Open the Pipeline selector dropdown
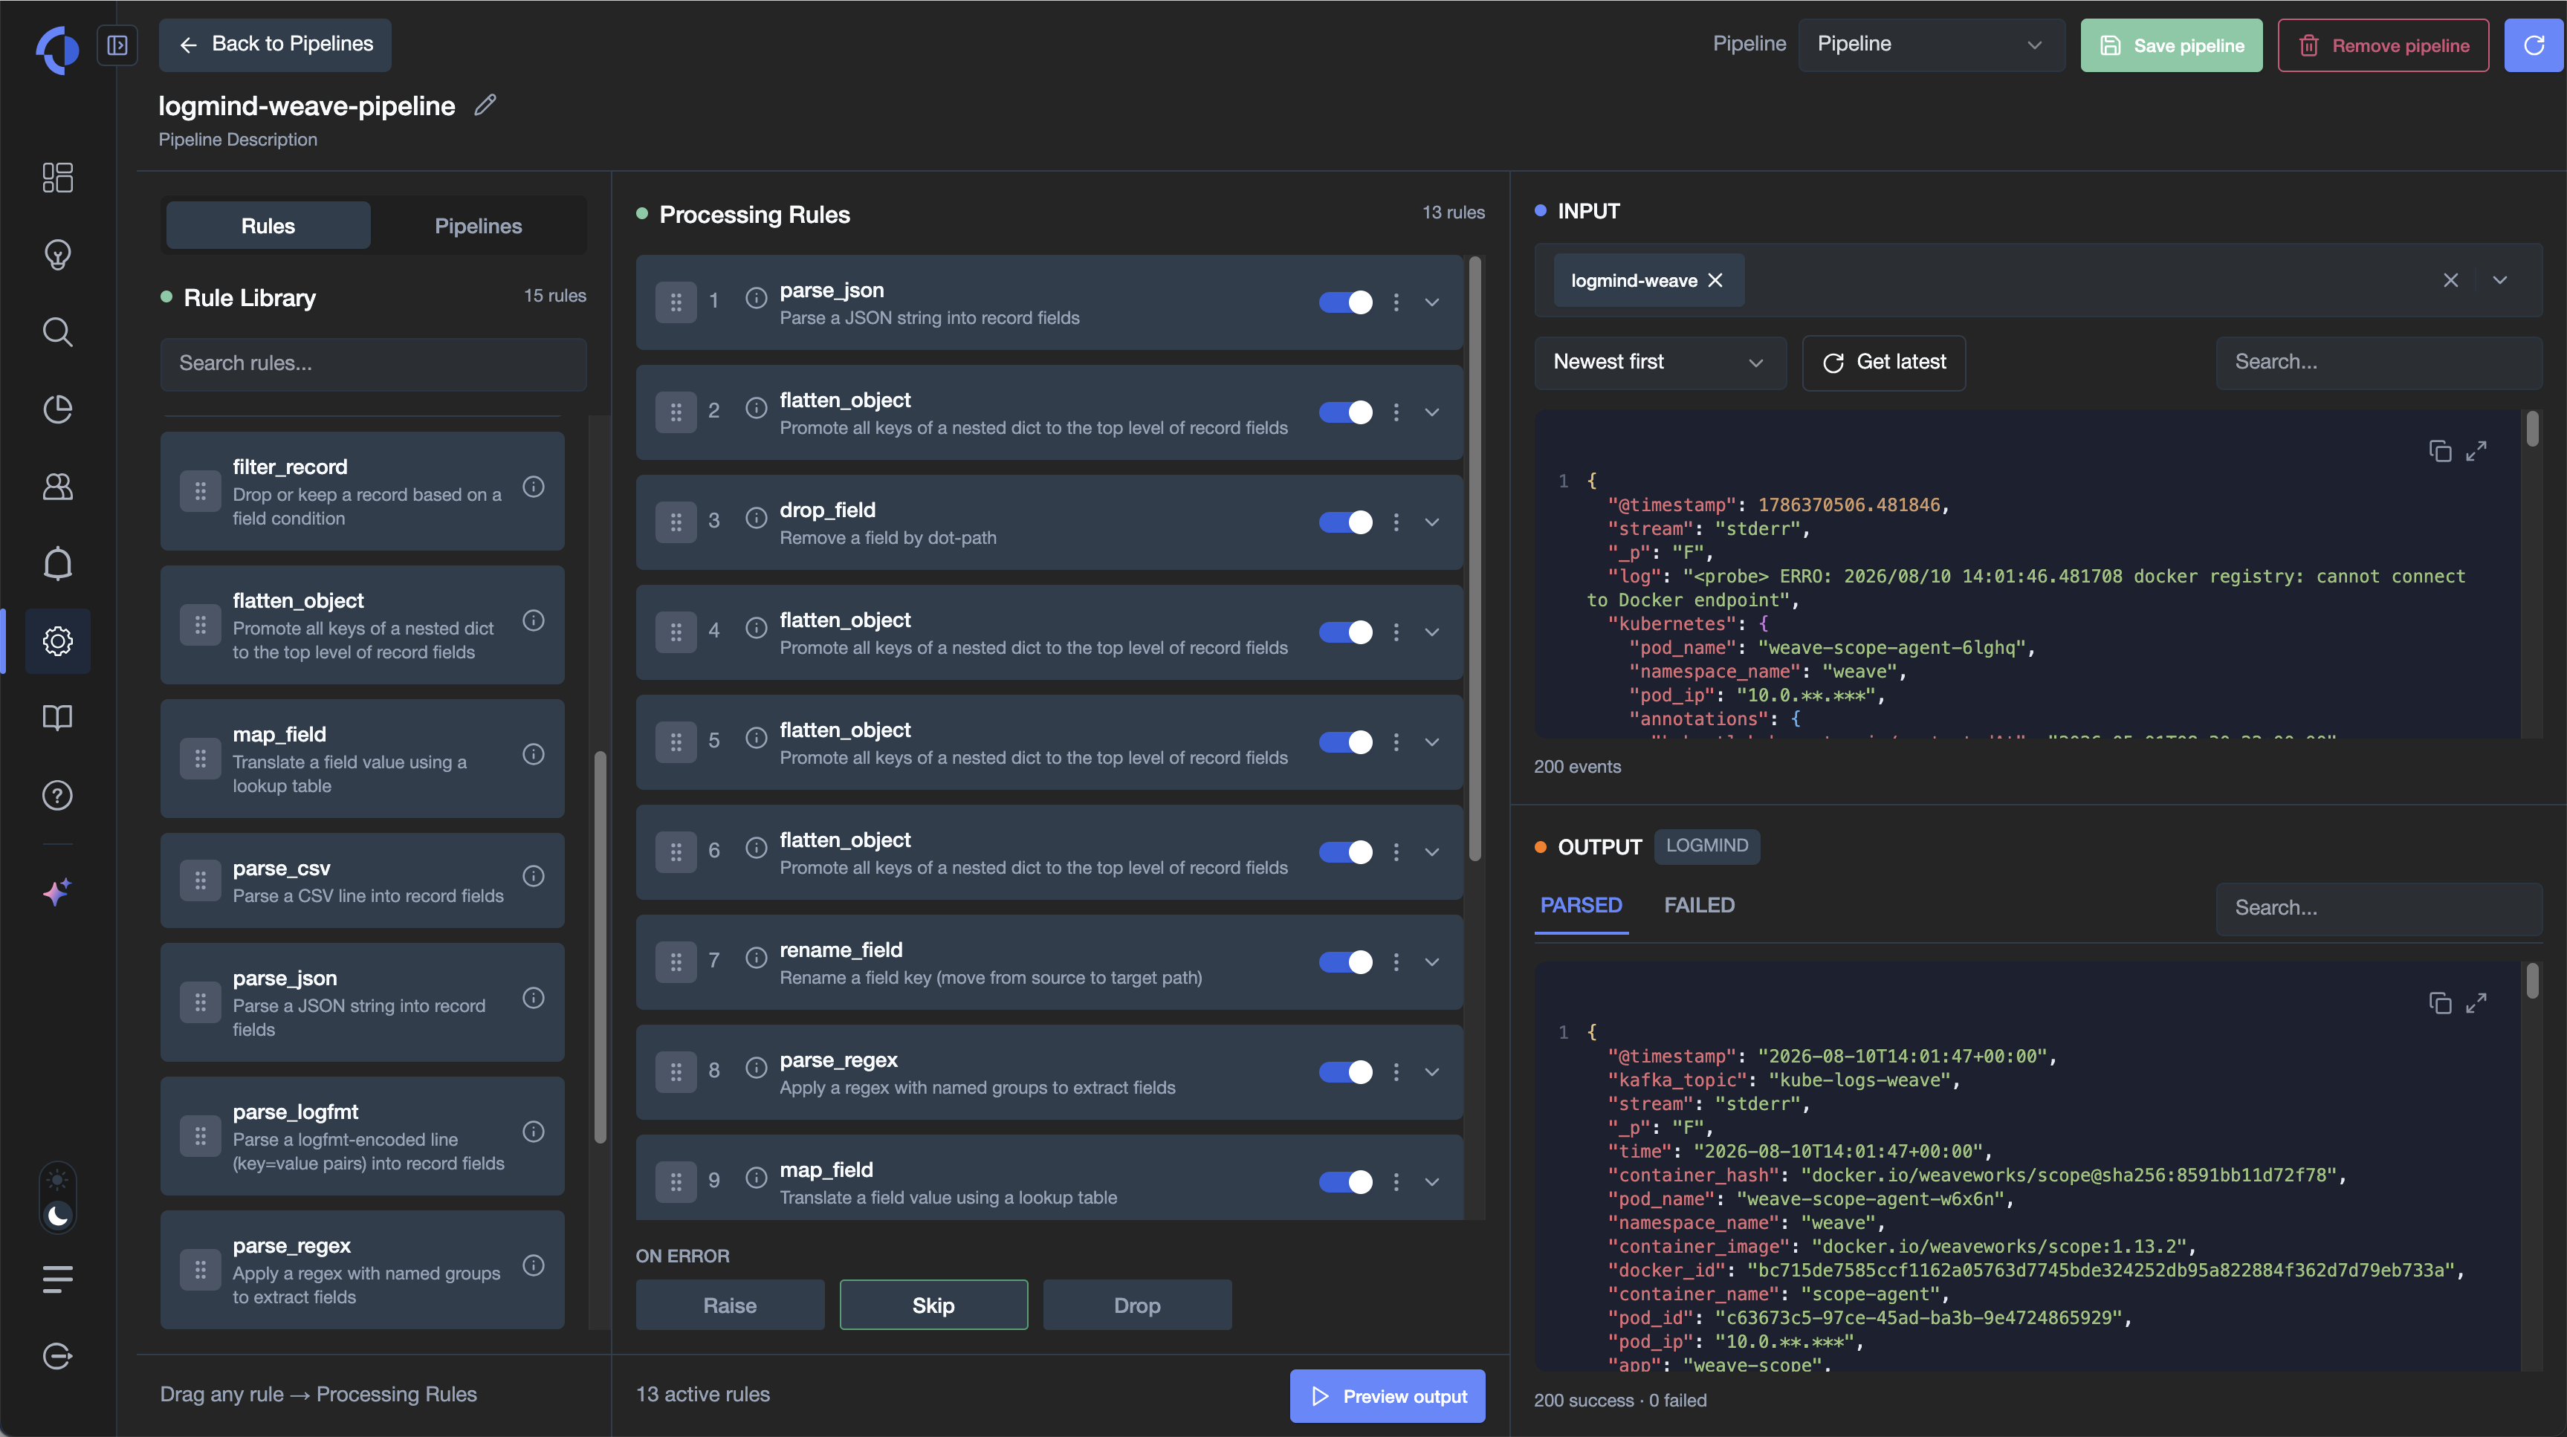Screen dimensions: 2567x1437 coord(1930,45)
